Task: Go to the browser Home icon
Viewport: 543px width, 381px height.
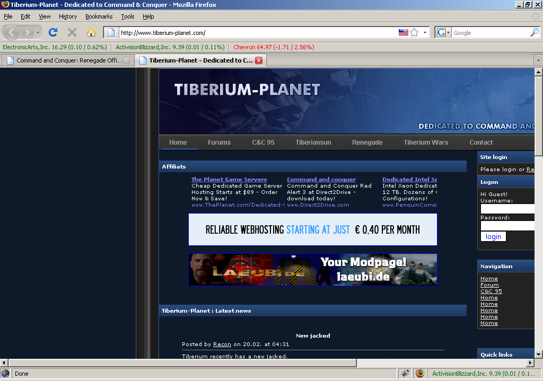Action: pos(91,32)
